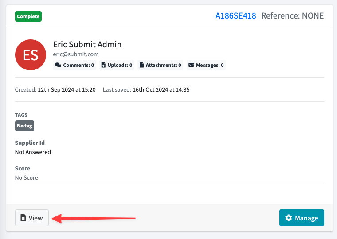Click the green Complete status badge
This screenshot has height=239, width=337.
coord(28,16)
